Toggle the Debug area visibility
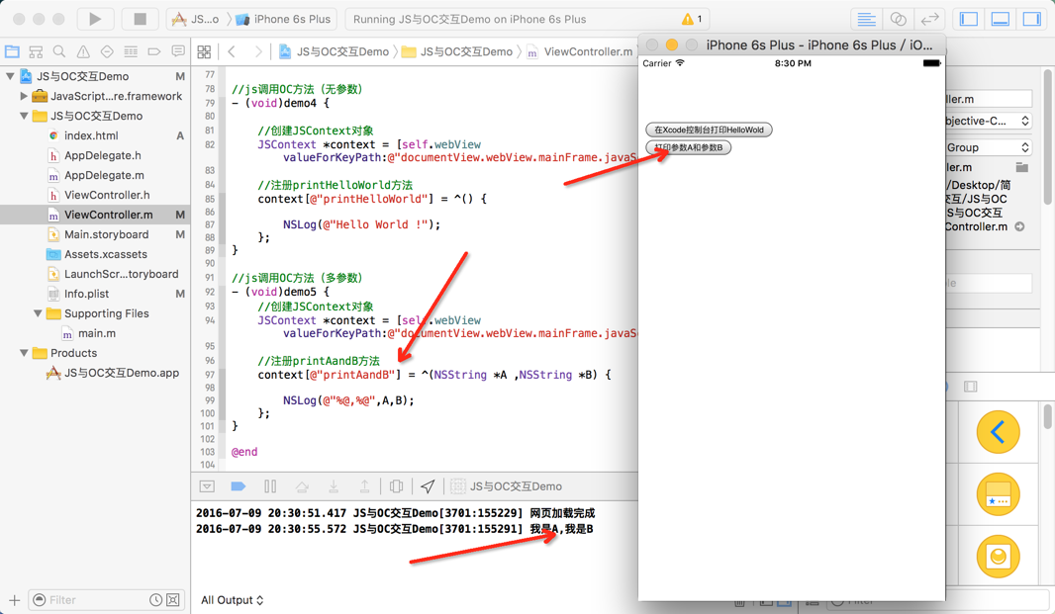Viewport: 1055px width, 614px height. [x=1001, y=19]
